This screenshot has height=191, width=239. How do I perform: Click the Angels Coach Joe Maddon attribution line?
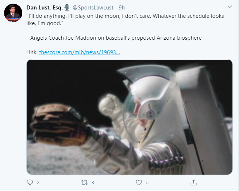[x=114, y=38]
